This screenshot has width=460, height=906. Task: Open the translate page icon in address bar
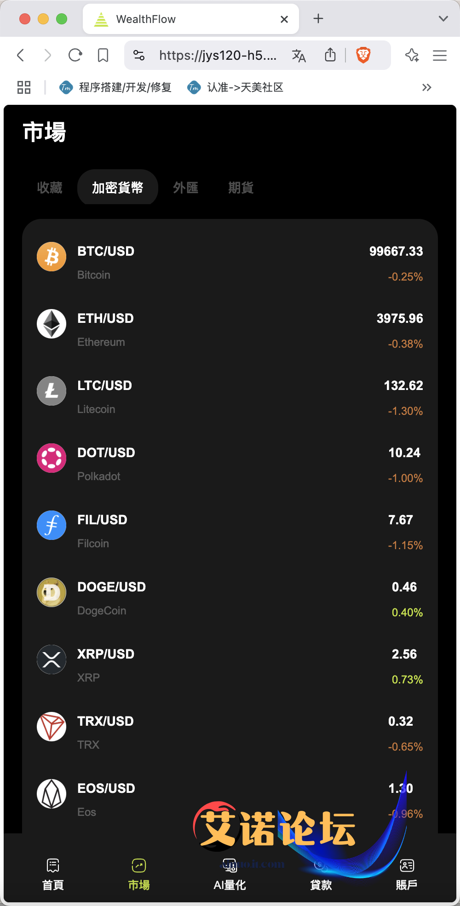tap(299, 56)
